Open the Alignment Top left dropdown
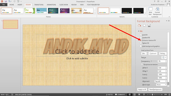This screenshot has height=96, width=171. (x=161, y=81)
